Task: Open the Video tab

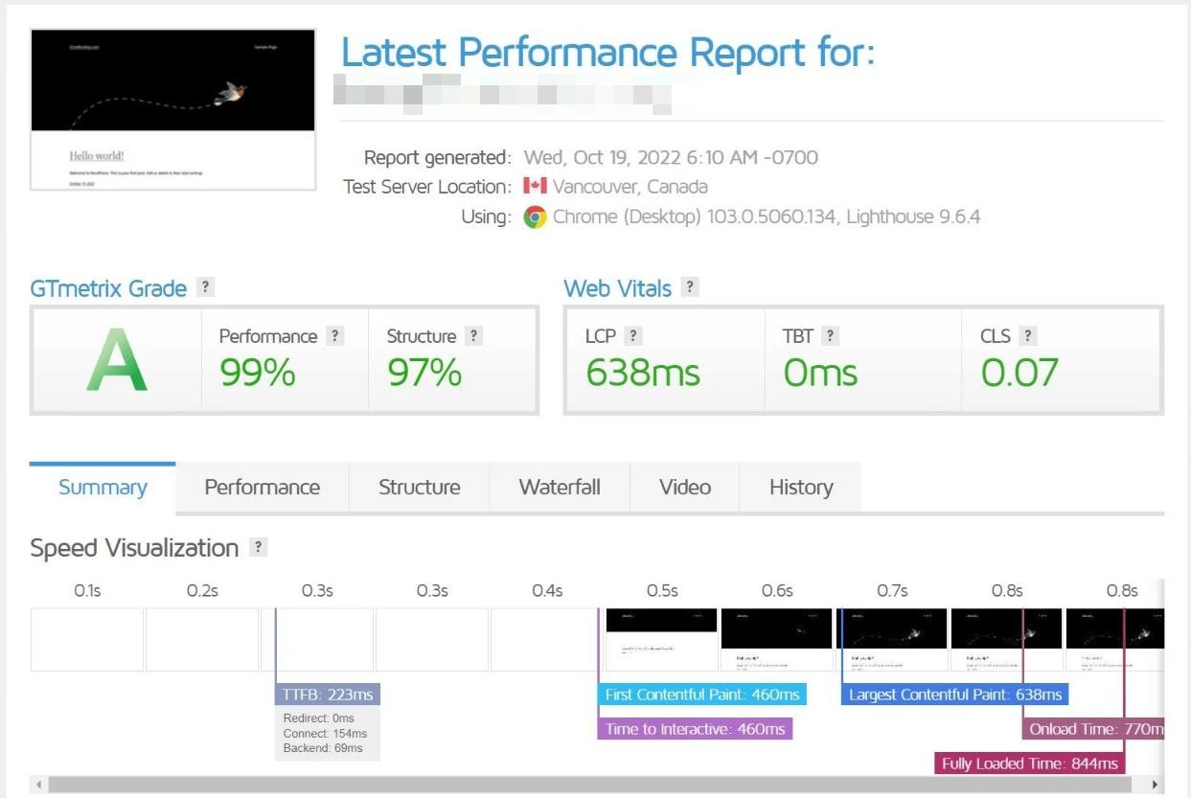Action: [x=684, y=488]
